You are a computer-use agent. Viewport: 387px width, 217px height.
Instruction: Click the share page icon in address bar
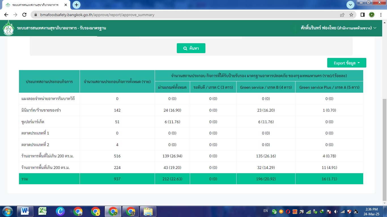(x=342, y=15)
